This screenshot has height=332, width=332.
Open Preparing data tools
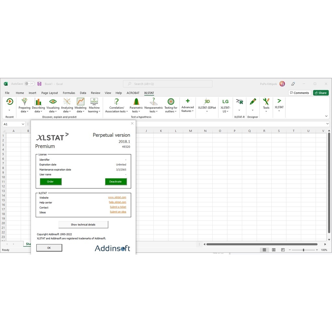pos(24,105)
